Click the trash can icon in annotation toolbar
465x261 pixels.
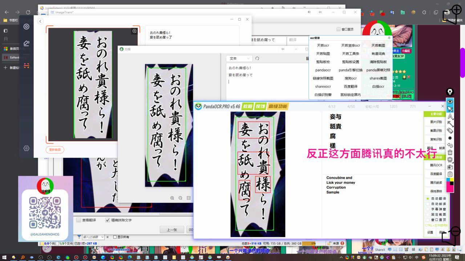pos(450,153)
